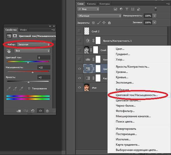Viewport: 171px width, 155px height.
Task: Show Слой 2 layer visibility
Action: [80, 31]
